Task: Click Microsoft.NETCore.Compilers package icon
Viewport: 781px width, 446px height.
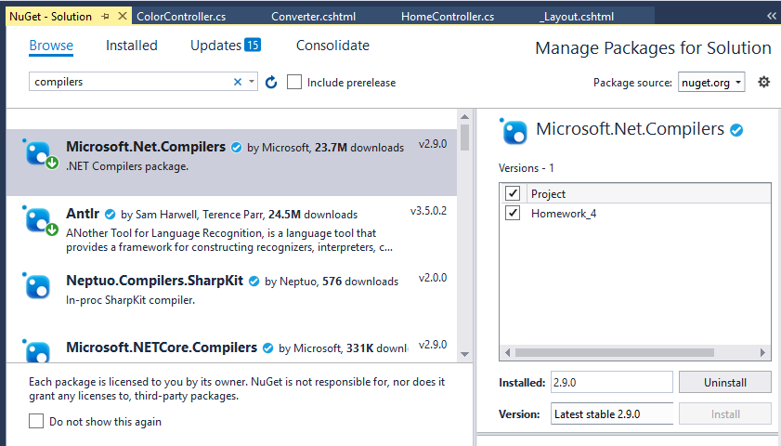Action: tap(37, 351)
